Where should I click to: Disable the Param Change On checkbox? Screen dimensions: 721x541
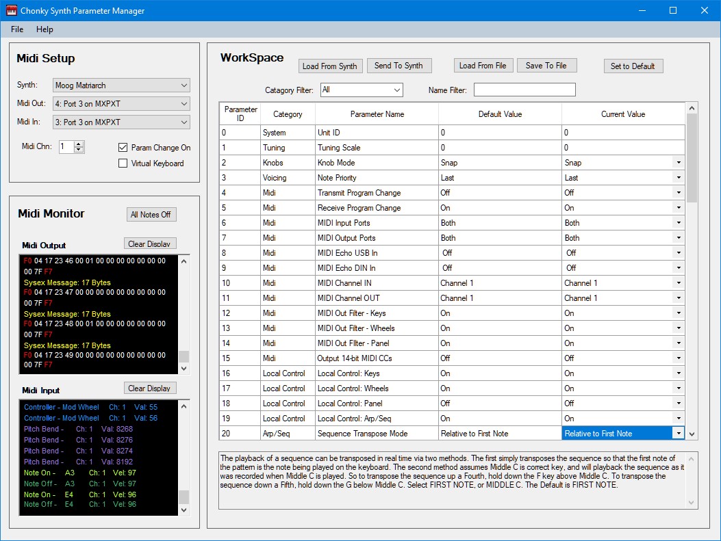[x=123, y=148]
